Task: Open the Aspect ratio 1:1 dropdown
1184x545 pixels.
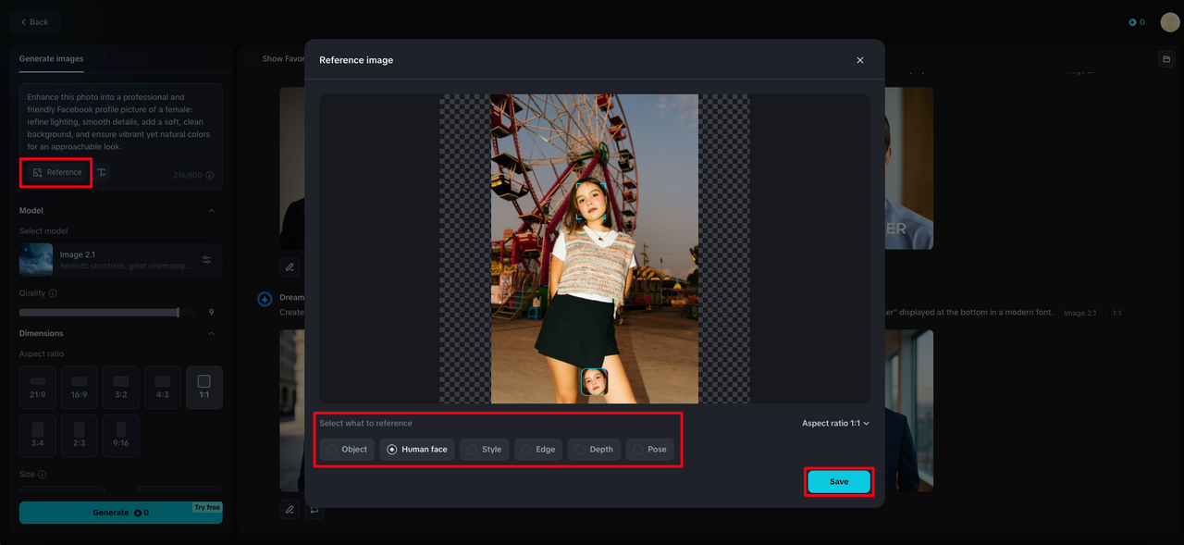Action: pos(835,424)
